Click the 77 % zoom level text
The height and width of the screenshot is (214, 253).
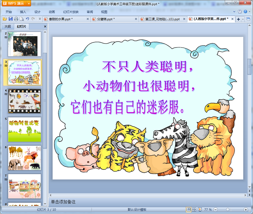[x=208, y=209]
